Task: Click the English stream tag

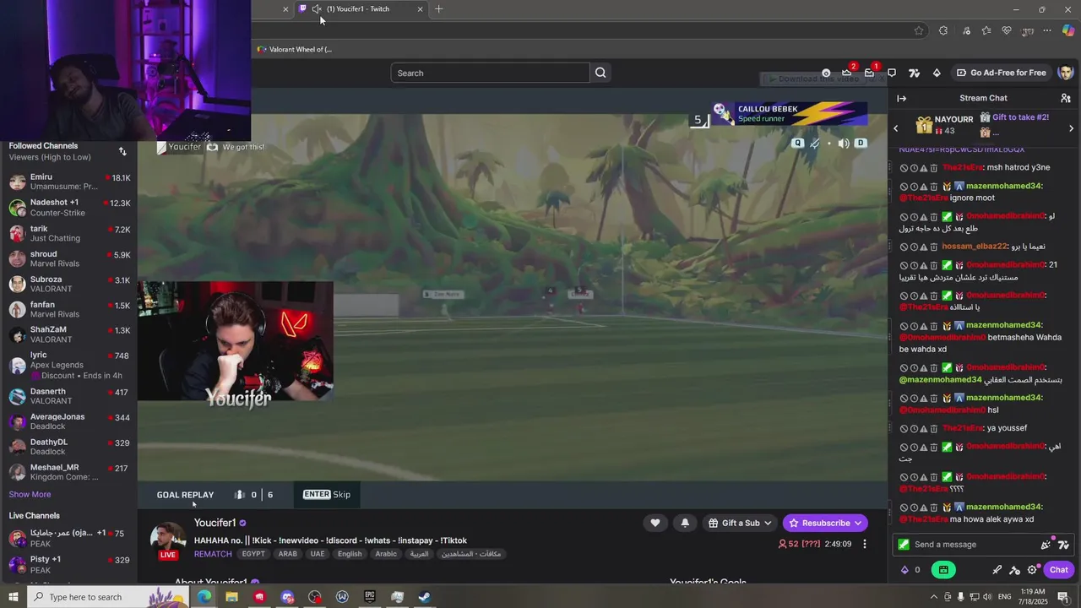Action: tap(350, 554)
